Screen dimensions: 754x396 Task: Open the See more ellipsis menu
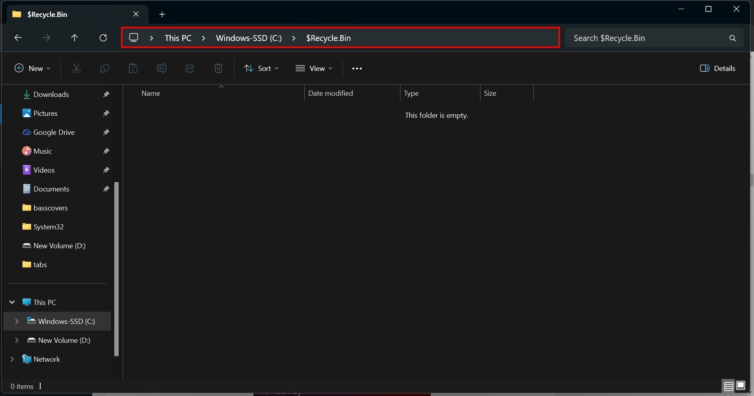(357, 69)
